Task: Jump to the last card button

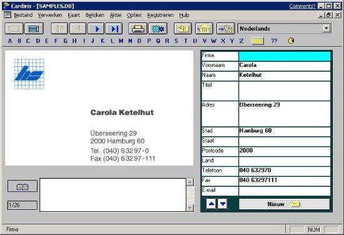Action: coord(114,29)
